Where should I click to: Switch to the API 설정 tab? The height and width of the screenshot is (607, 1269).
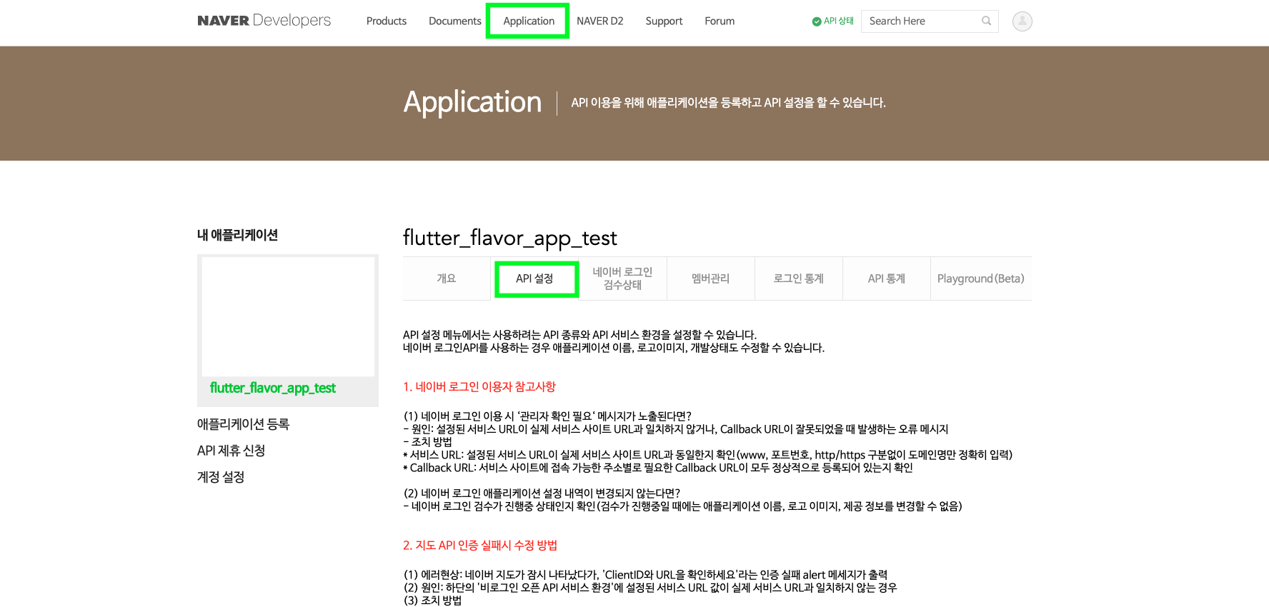535,279
